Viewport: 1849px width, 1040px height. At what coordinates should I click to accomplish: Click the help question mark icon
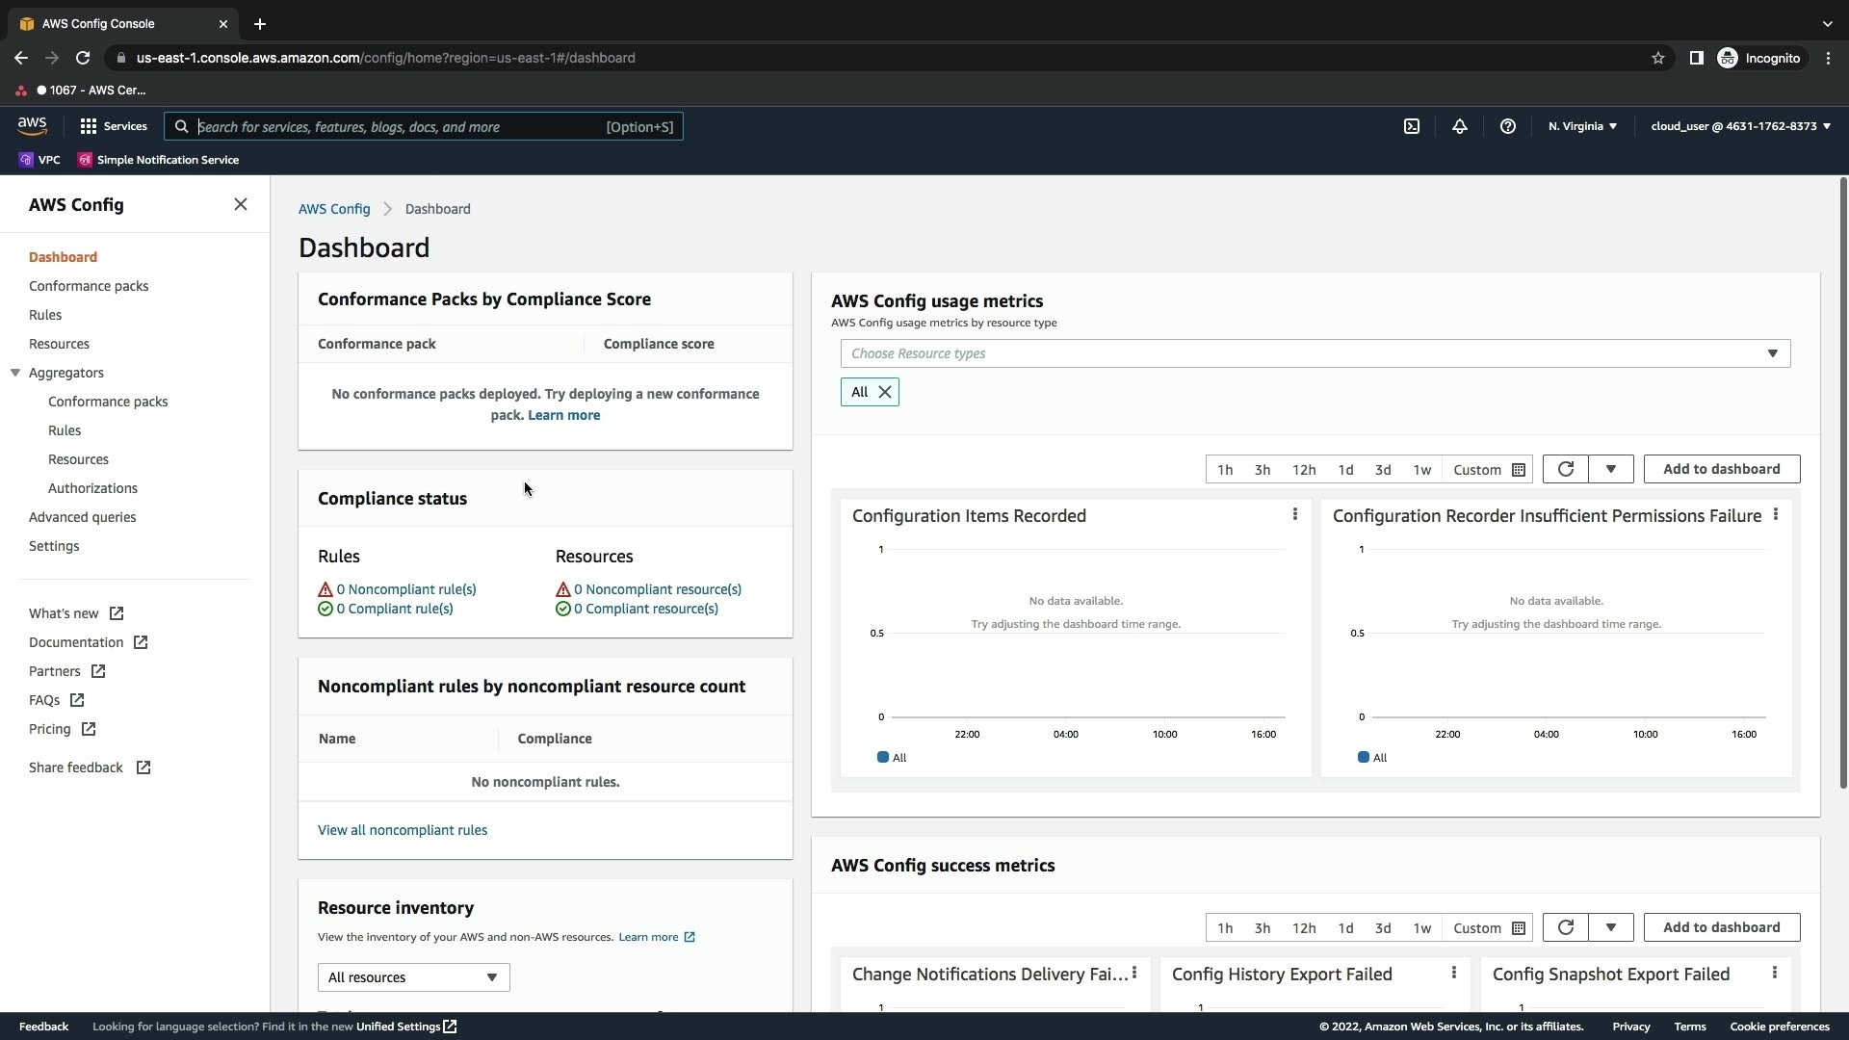(x=1508, y=126)
